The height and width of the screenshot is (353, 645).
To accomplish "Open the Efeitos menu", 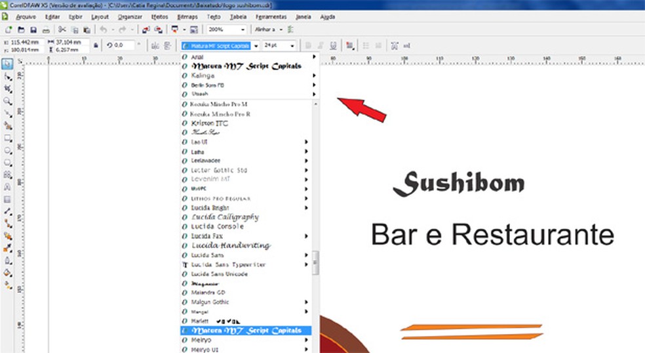I will 159,15.
